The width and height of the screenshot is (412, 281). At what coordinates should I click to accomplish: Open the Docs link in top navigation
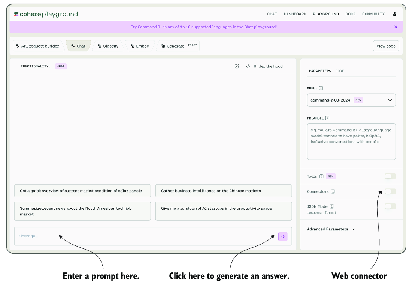point(350,14)
